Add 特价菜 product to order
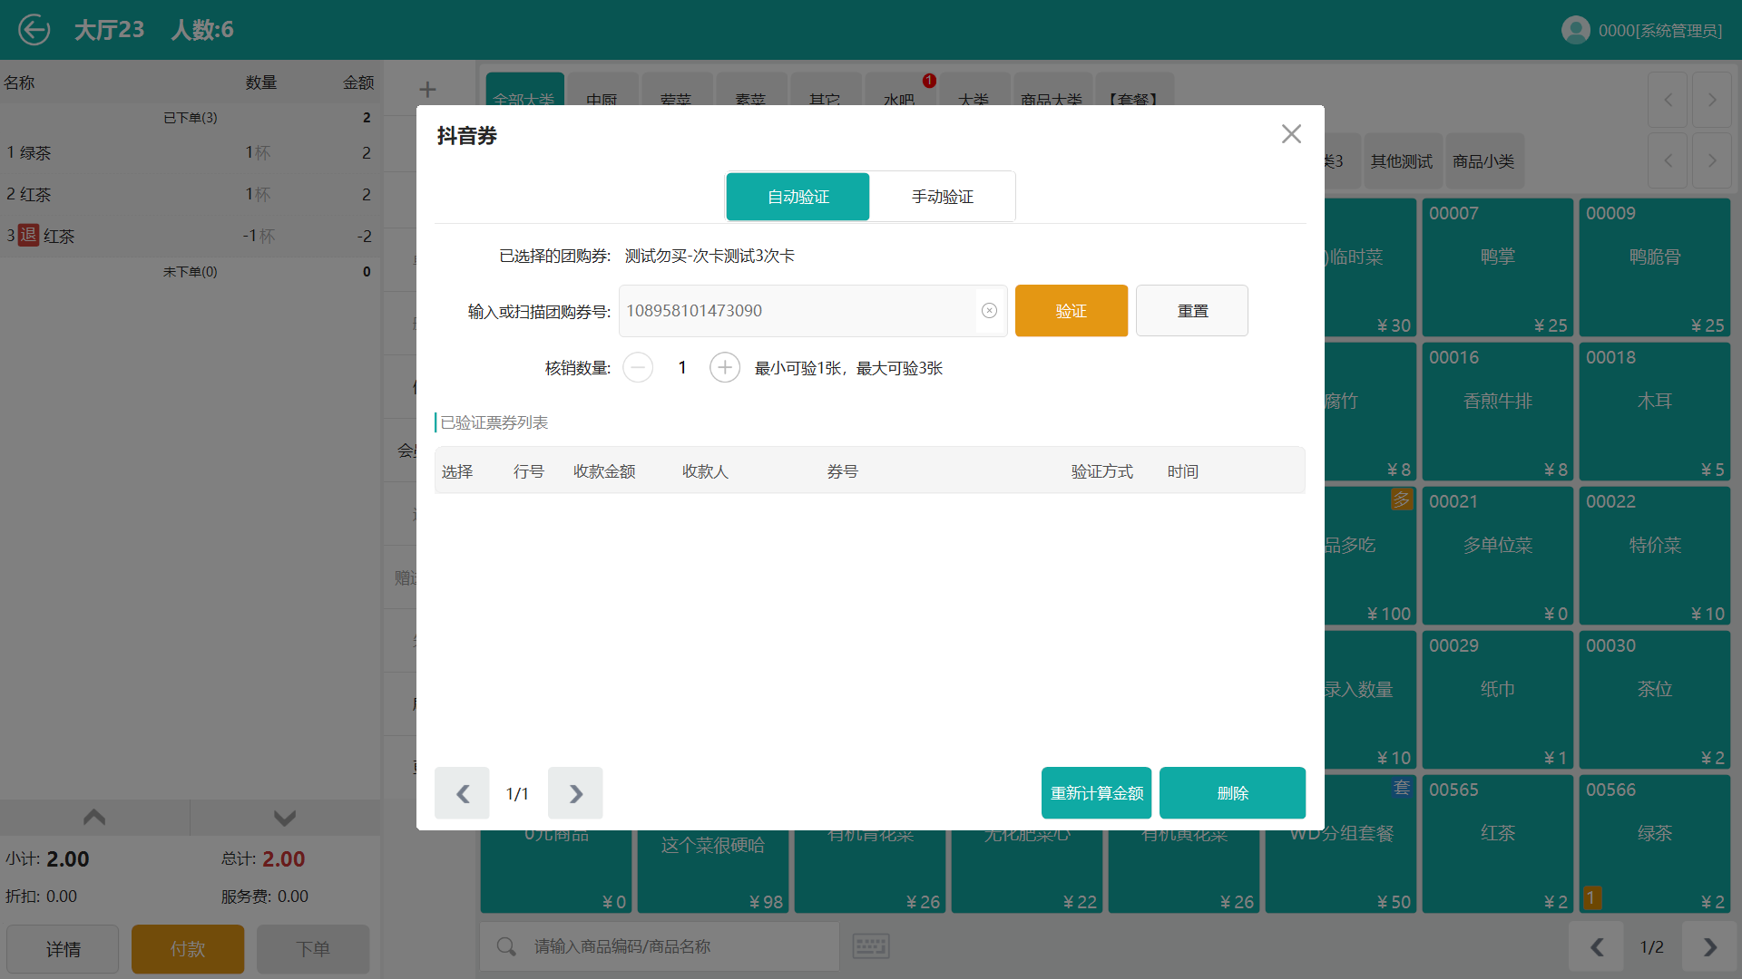This screenshot has width=1742, height=979. tap(1655, 556)
